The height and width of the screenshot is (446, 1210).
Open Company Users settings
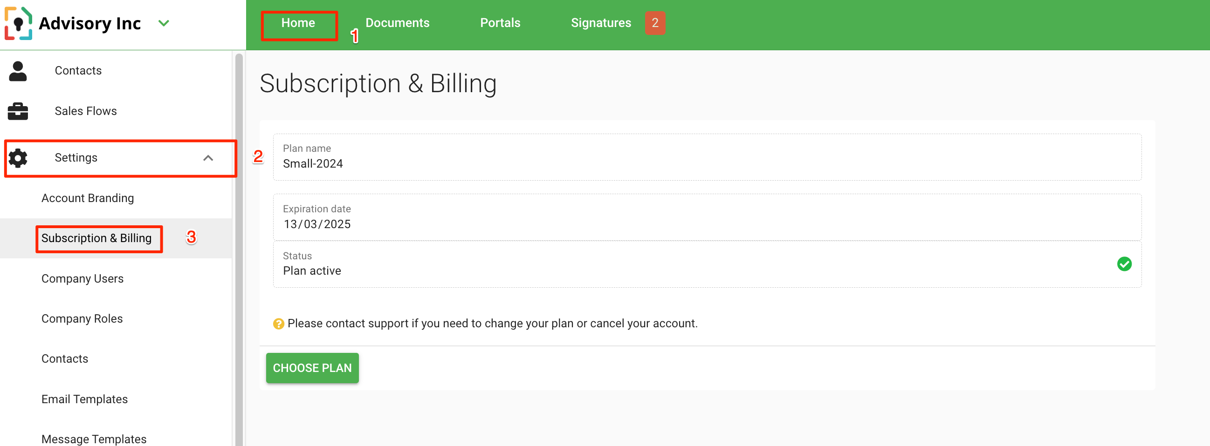pyautogui.click(x=82, y=278)
